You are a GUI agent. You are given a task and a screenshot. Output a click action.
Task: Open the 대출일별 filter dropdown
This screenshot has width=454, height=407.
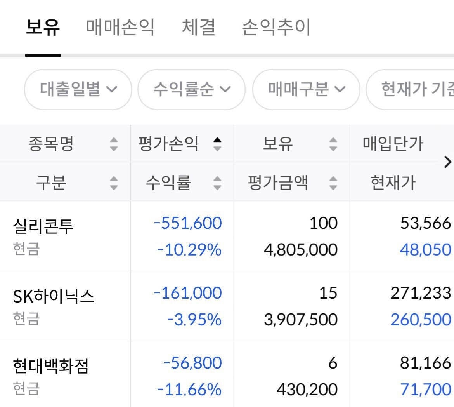point(78,89)
